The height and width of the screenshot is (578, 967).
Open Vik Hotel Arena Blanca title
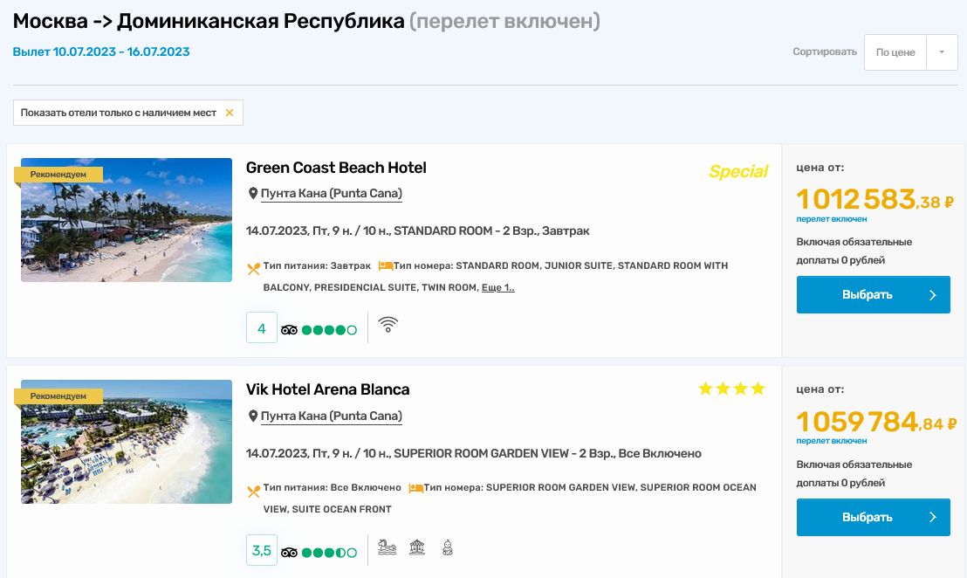coord(327,390)
